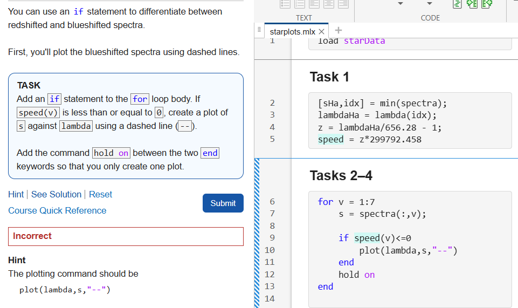Click the numbered list icon in TEXT section
The image size is (518, 308).
300,4
